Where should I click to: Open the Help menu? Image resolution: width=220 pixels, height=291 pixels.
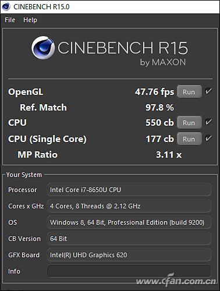(x=30, y=20)
